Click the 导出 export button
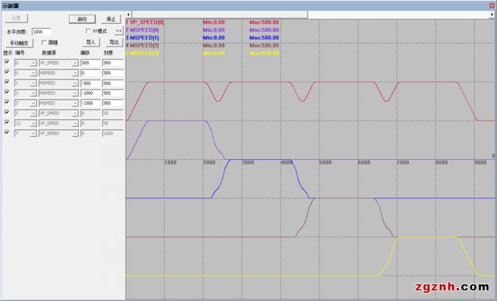Screen dimensions: 497x301 pyautogui.click(x=114, y=43)
